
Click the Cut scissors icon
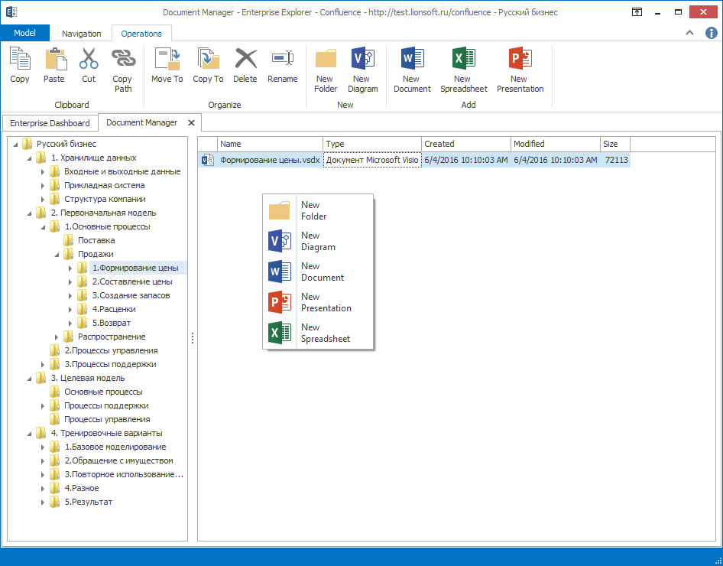pyautogui.click(x=89, y=60)
